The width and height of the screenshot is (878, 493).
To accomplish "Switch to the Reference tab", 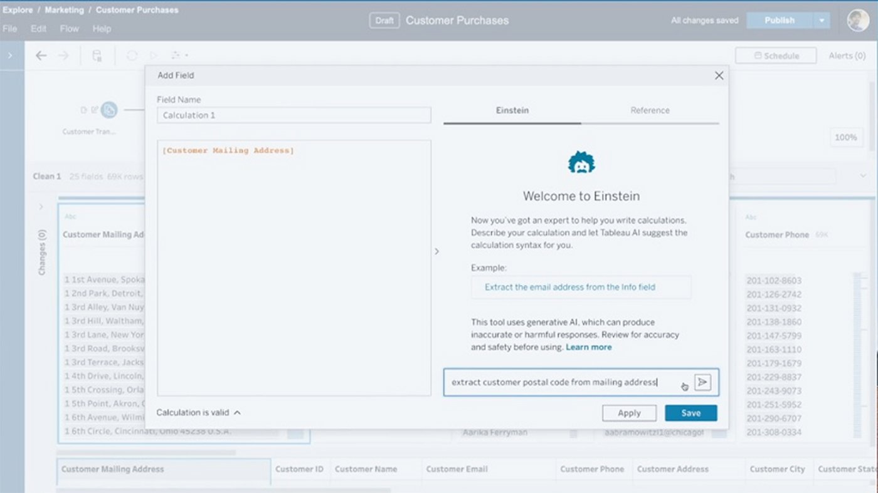I will [x=650, y=110].
